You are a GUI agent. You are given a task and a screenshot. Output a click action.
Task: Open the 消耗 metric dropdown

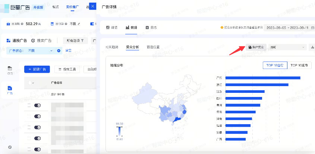[287, 47]
